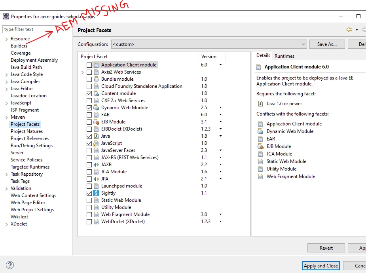Image resolution: width=366 pixels, height=273 pixels.
Task: Check the Bundle module facet
Action: coord(89,80)
